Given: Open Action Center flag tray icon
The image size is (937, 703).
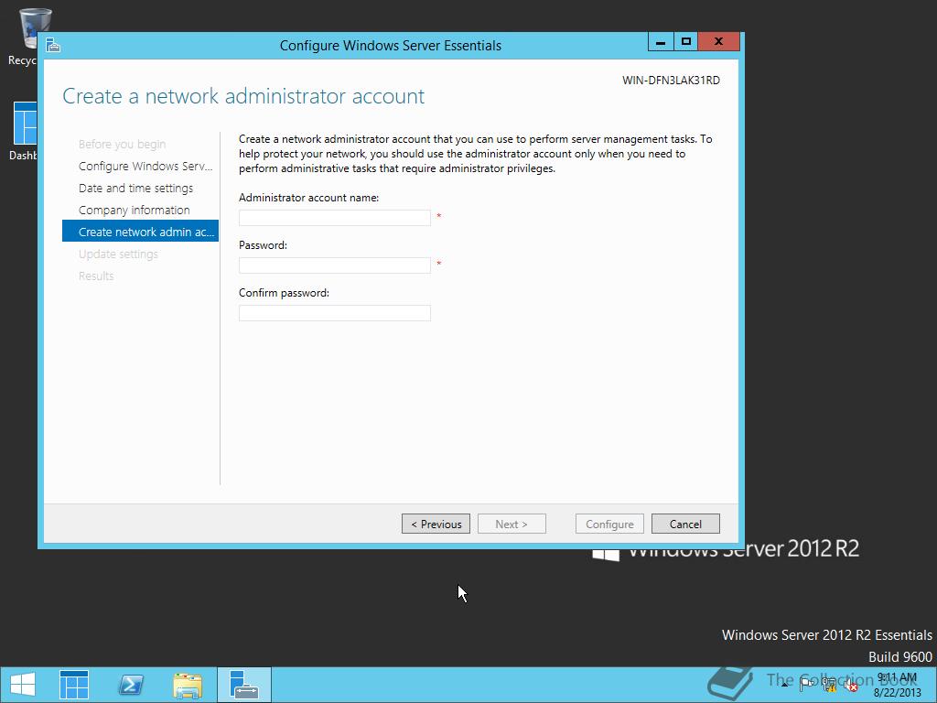Looking at the screenshot, I should point(806,685).
